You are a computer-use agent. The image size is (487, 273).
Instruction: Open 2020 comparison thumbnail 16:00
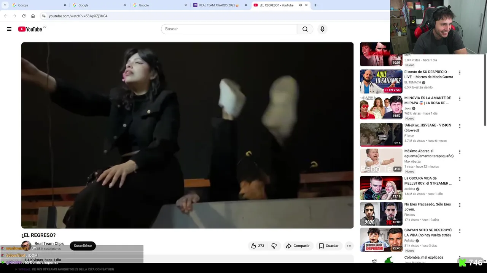point(381,214)
